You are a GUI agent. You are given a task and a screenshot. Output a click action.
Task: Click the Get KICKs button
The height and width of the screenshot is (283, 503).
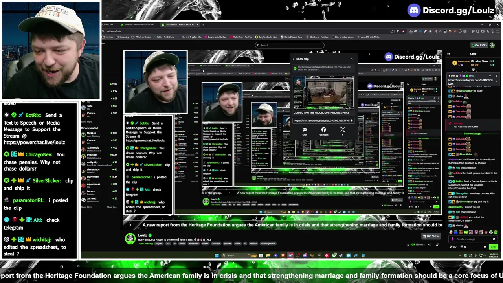(479, 45)
